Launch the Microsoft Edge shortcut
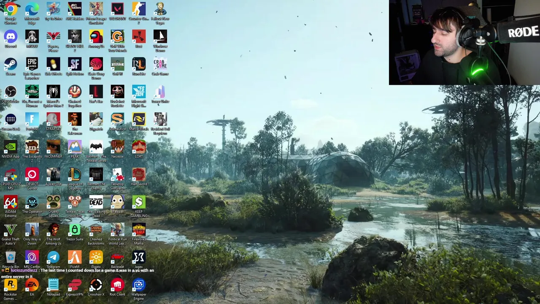Screen dimensions: 540x304 [32, 9]
